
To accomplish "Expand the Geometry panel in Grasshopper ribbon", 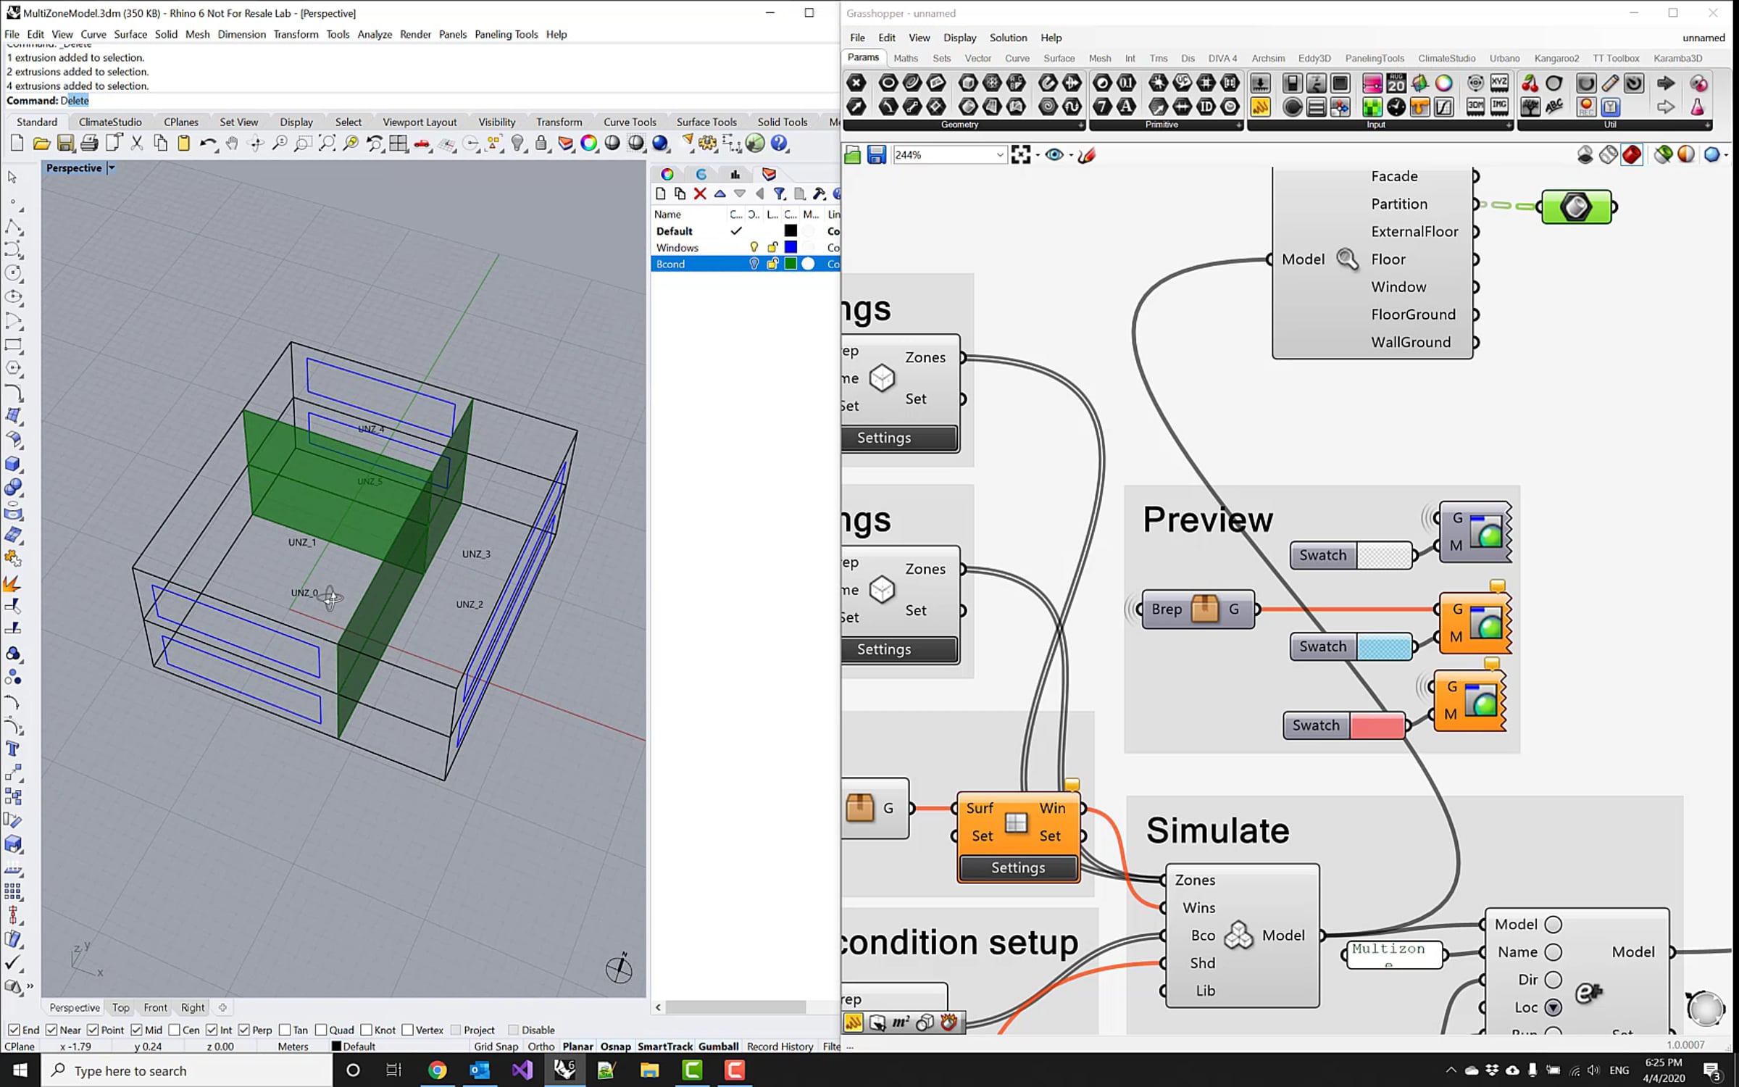I will click(x=1081, y=125).
